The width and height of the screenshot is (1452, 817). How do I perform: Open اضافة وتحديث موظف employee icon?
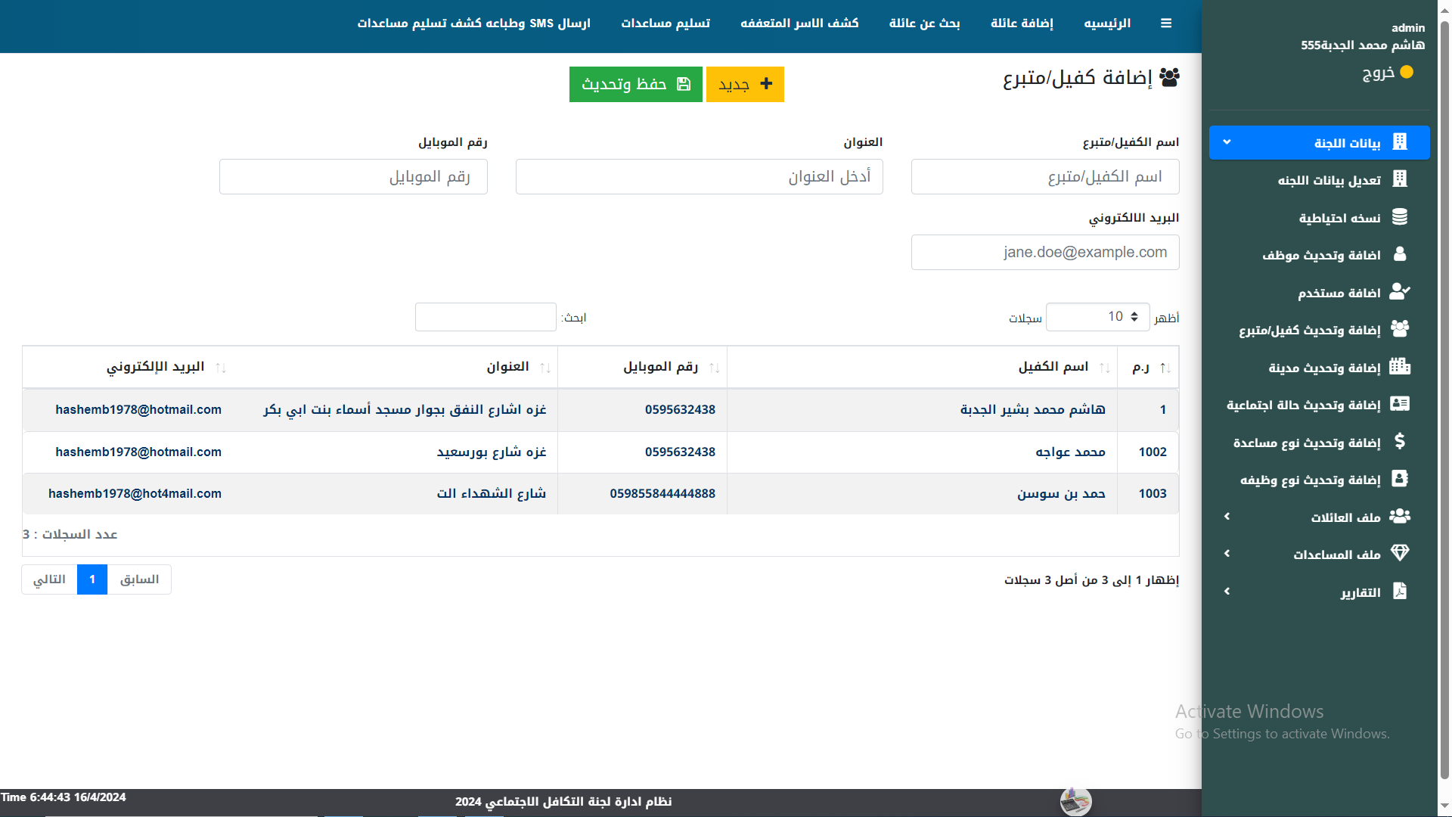pyautogui.click(x=1401, y=255)
